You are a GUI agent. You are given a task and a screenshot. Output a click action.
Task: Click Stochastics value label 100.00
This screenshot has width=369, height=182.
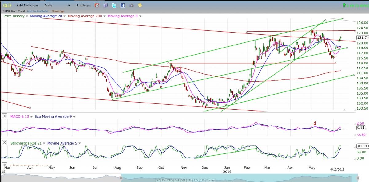[362, 146]
